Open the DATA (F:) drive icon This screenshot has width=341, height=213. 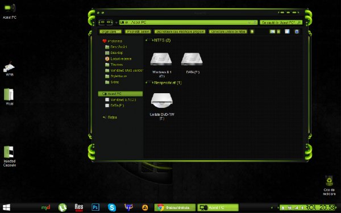click(x=192, y=59)
